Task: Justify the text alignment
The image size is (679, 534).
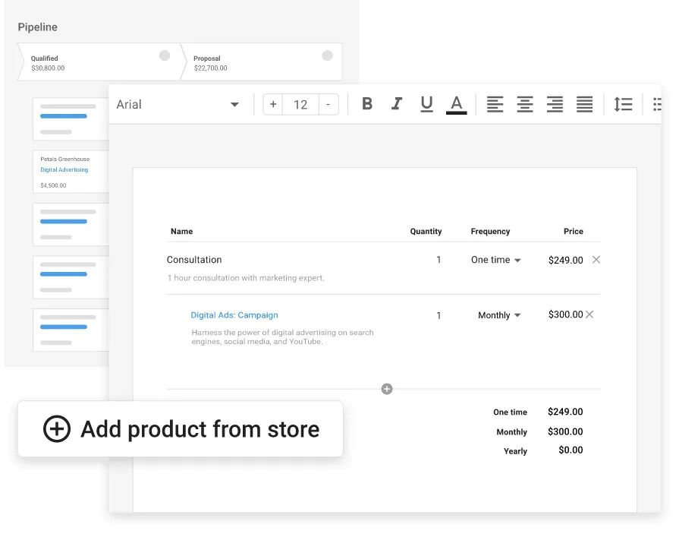Action: (x=584, y=104)
